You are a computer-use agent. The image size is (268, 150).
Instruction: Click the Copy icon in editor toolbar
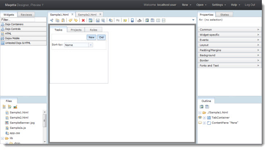tap(57, 20)
